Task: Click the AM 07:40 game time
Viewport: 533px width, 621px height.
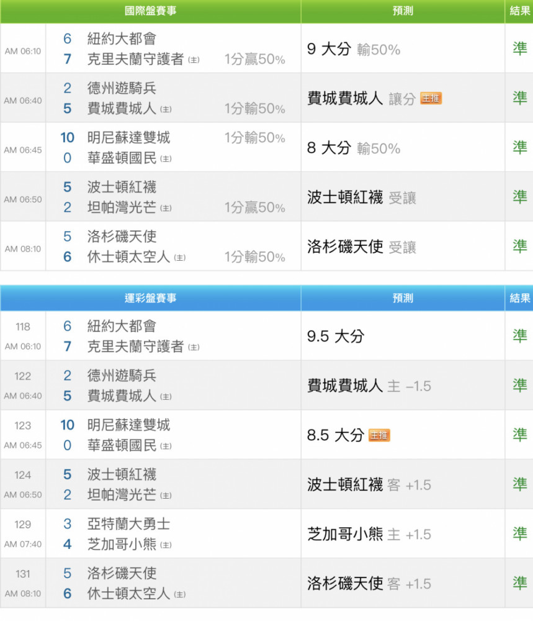Action: (x=23, y=544)
